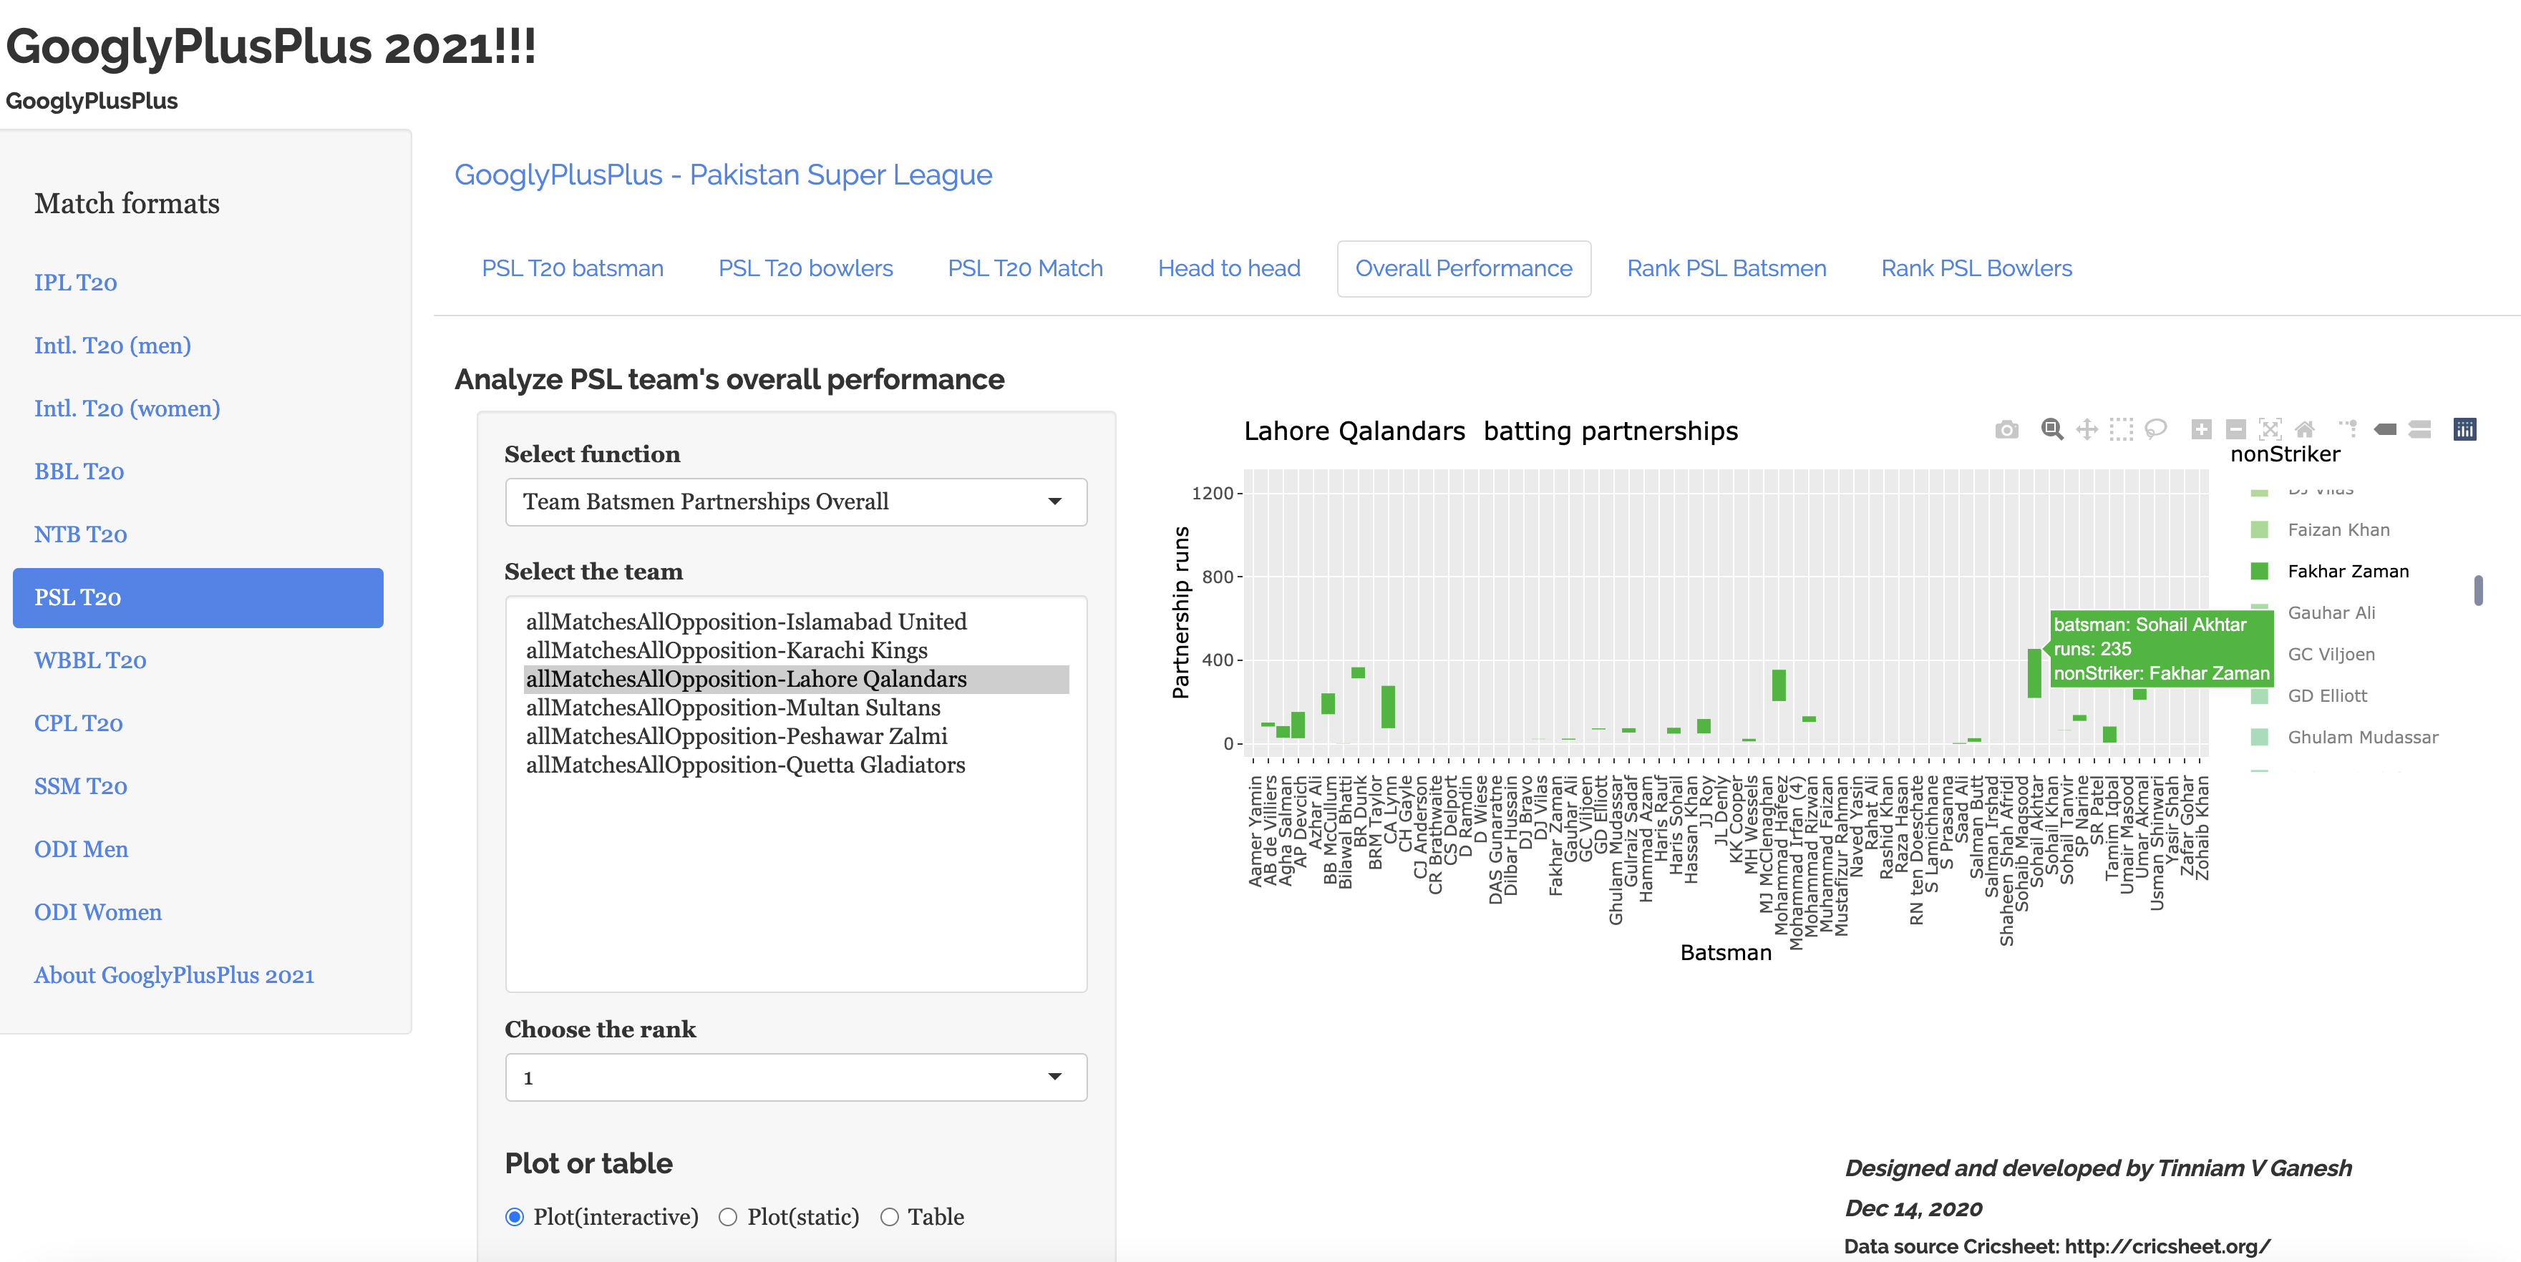
Task: Select the Zoom tool in plot toolbar
Action: click(2051, 429)
